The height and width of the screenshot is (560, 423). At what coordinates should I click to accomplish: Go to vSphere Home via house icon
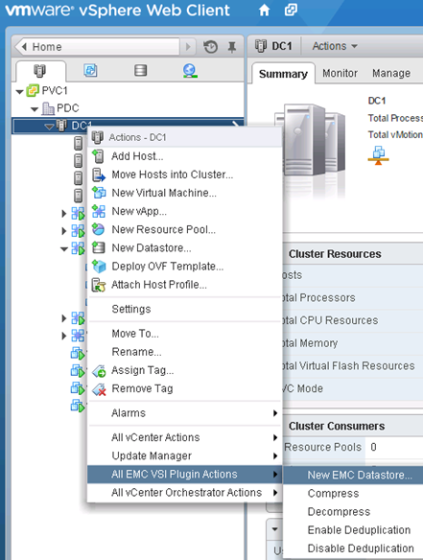pyautogui.click(x=265, y=10)
